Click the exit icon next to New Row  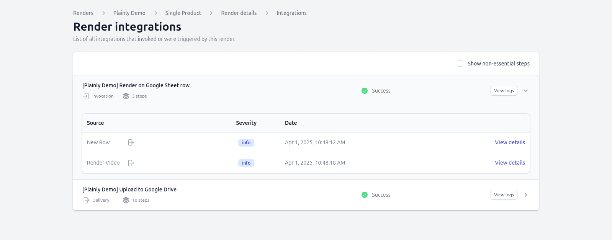tap(131, 142)
